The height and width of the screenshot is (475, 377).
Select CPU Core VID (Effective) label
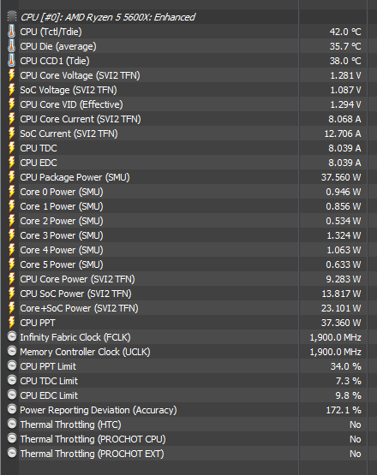pyautogui.click(x=72, y=104)
